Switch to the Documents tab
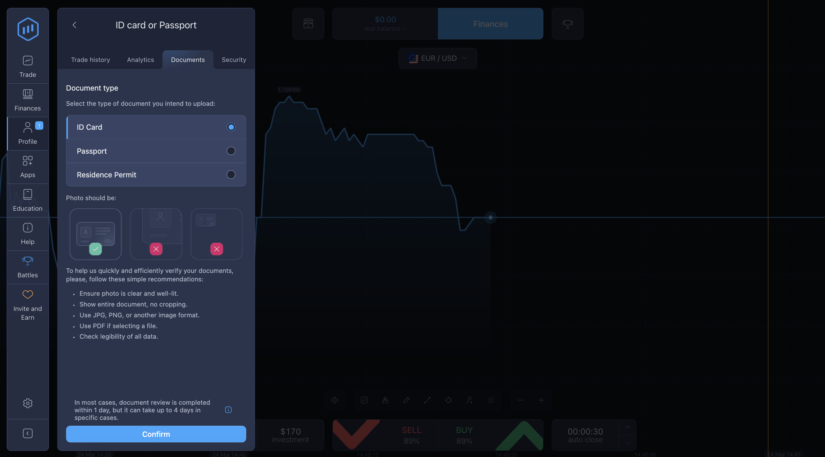 coord(188,60)
